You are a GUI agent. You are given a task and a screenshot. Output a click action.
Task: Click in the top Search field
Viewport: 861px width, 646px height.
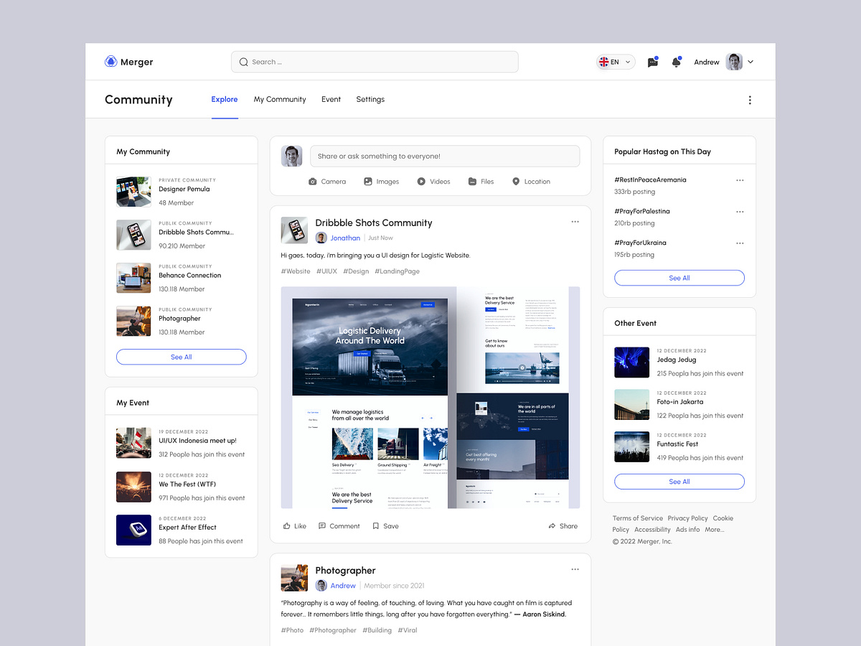click(x=375, y=62)
